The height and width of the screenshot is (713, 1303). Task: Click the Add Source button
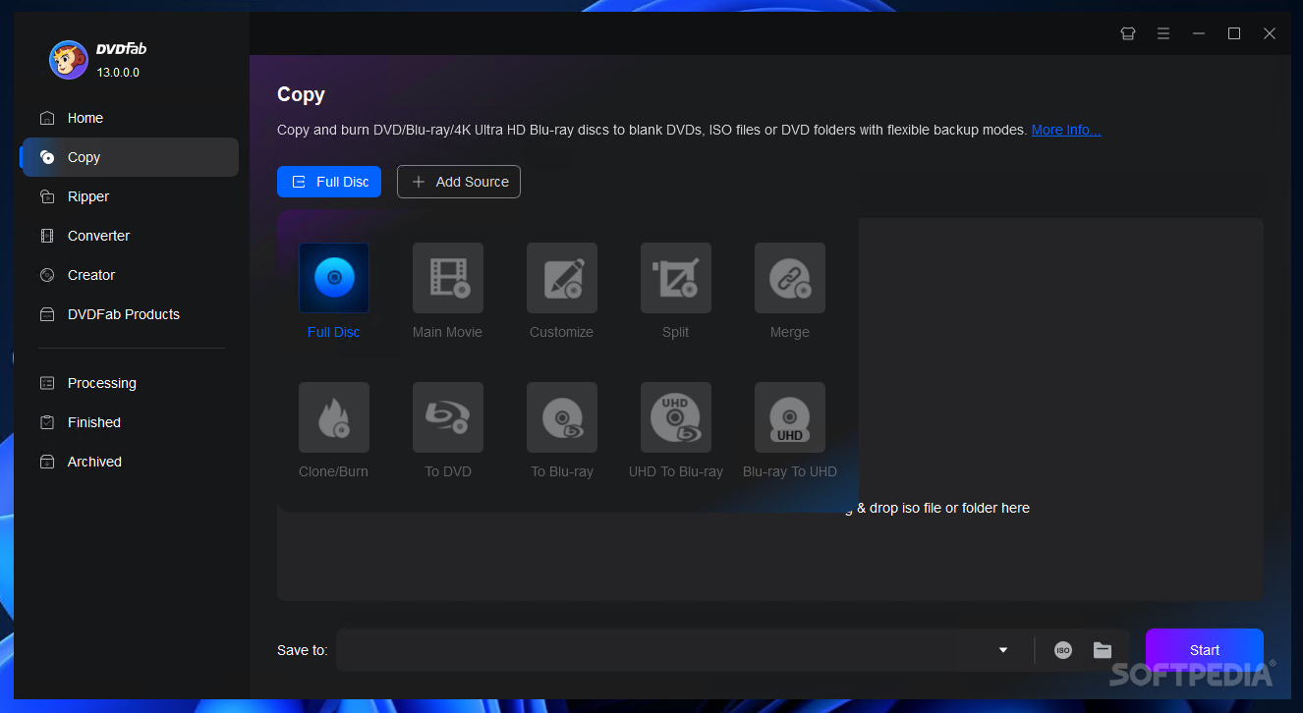459,182
